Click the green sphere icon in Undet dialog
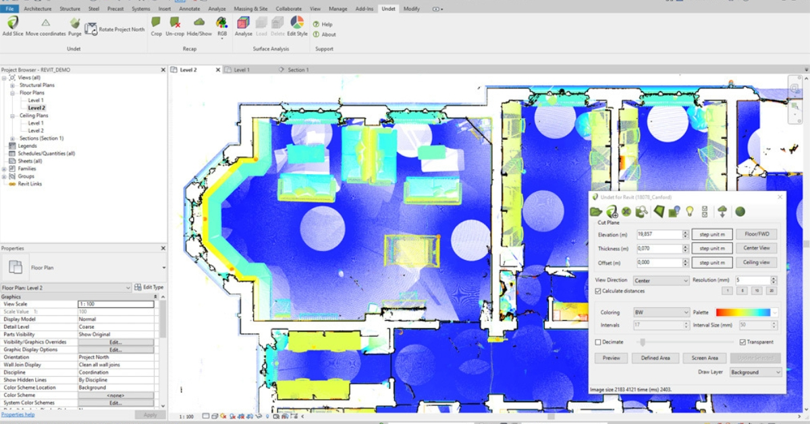Viewport: 810px width, 424px height. click(x=740, y=211)
